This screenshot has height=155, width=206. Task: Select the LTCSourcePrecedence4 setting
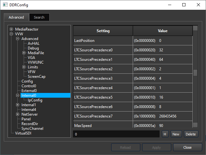(x=103, y=88)
